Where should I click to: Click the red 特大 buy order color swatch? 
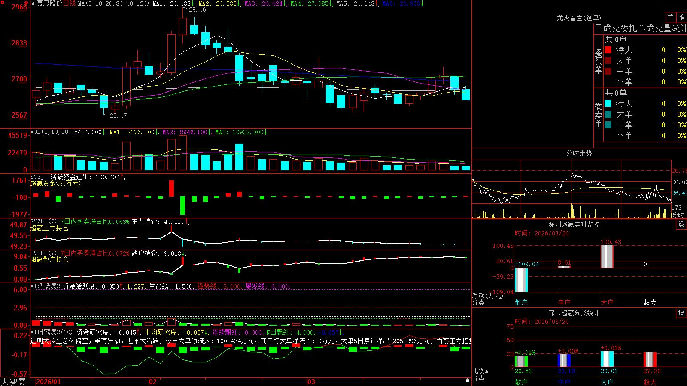tap(608, 50)
